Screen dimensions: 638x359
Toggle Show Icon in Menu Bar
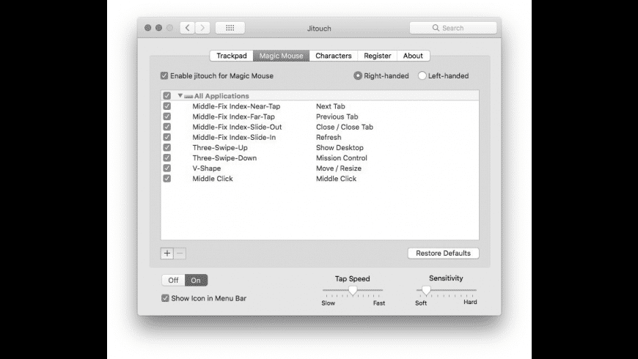tap(165, 298)
